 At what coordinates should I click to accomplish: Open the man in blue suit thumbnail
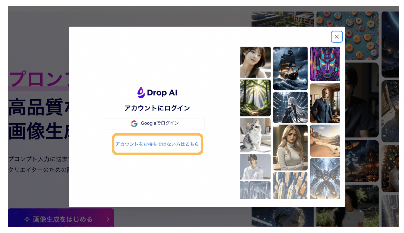[x=325, y=103]
